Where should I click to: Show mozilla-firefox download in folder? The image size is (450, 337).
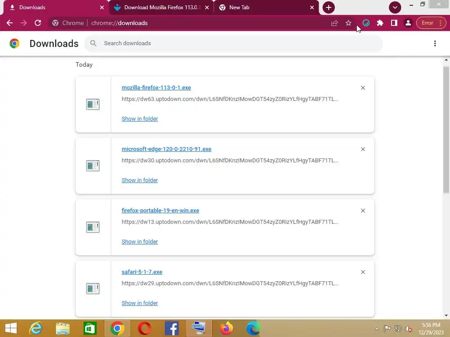click(x=140, y=118)
